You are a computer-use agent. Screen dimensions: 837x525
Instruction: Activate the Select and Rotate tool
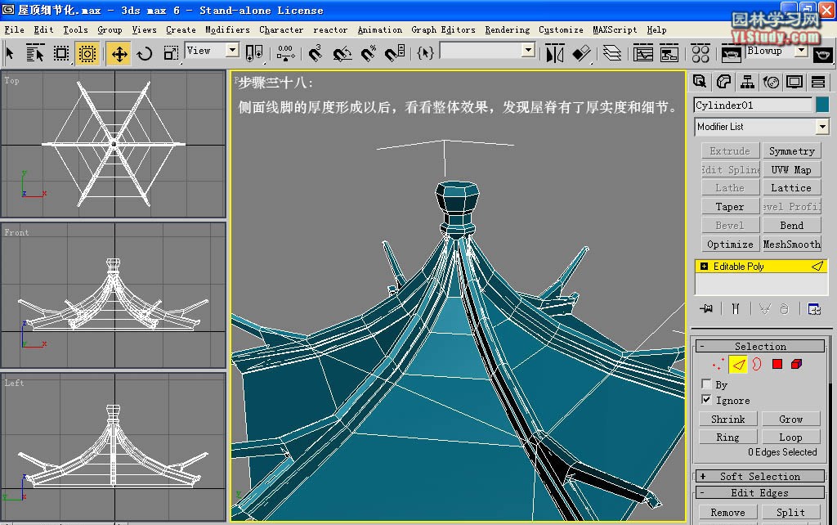(145, 53)
